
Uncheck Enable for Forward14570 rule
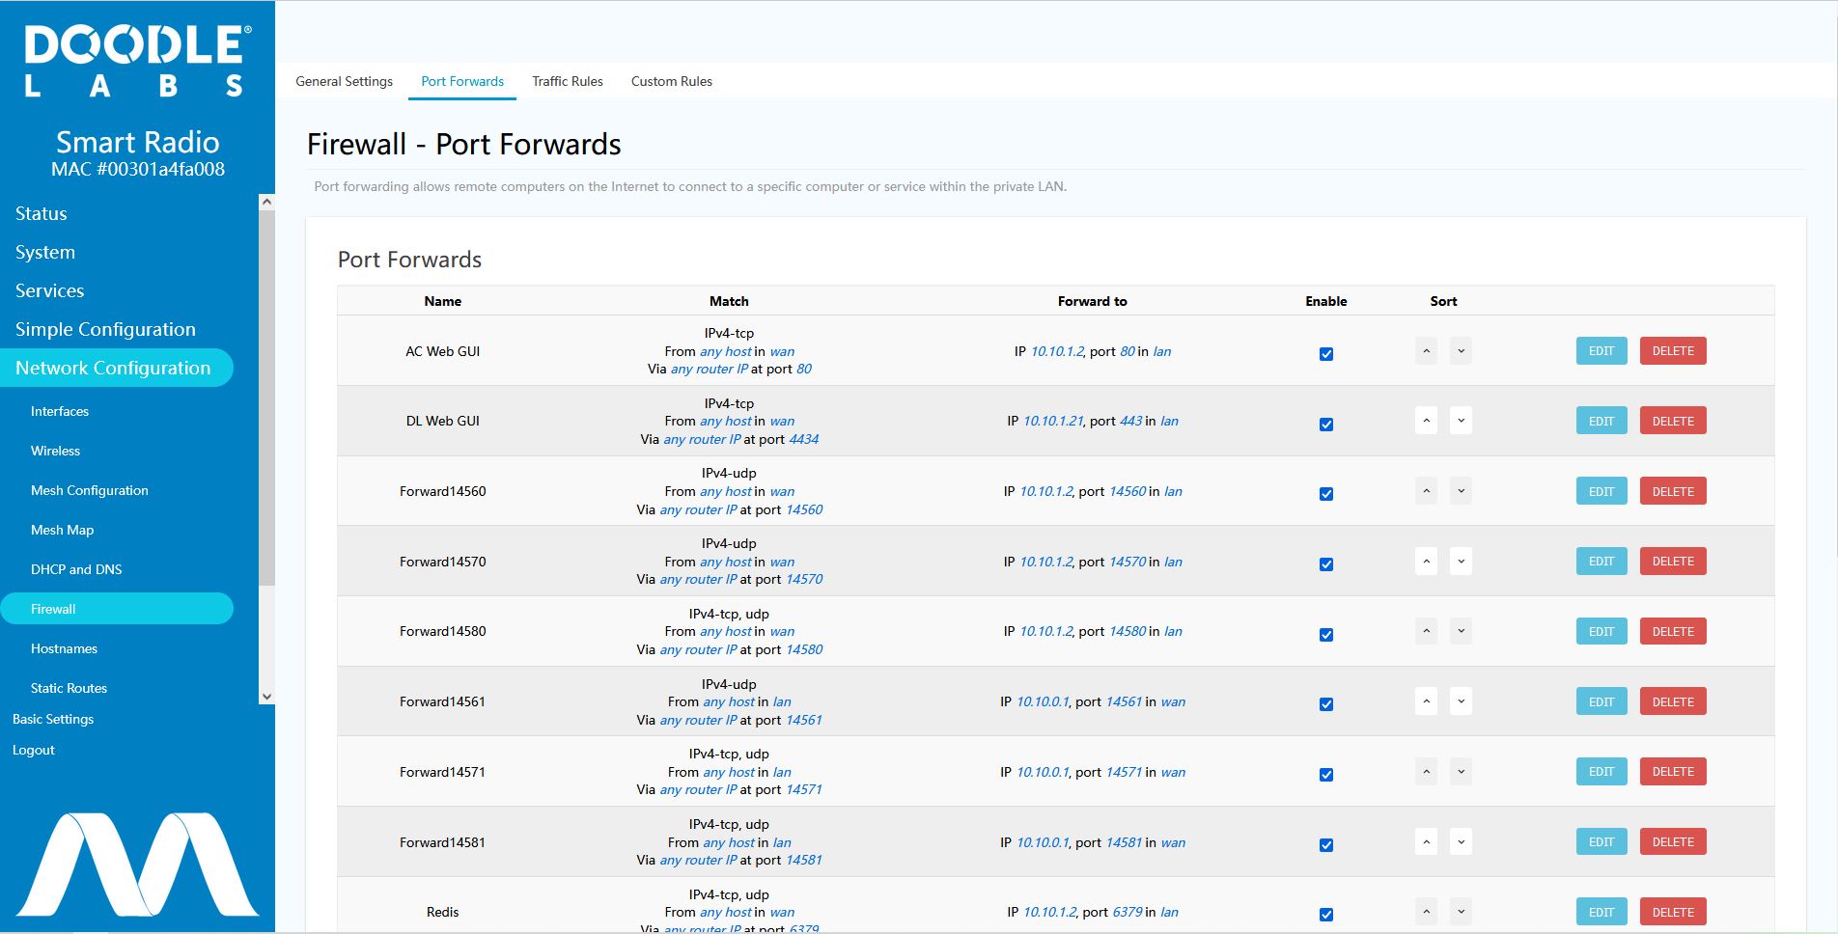pyautogui.click(x=1325, y=564)
